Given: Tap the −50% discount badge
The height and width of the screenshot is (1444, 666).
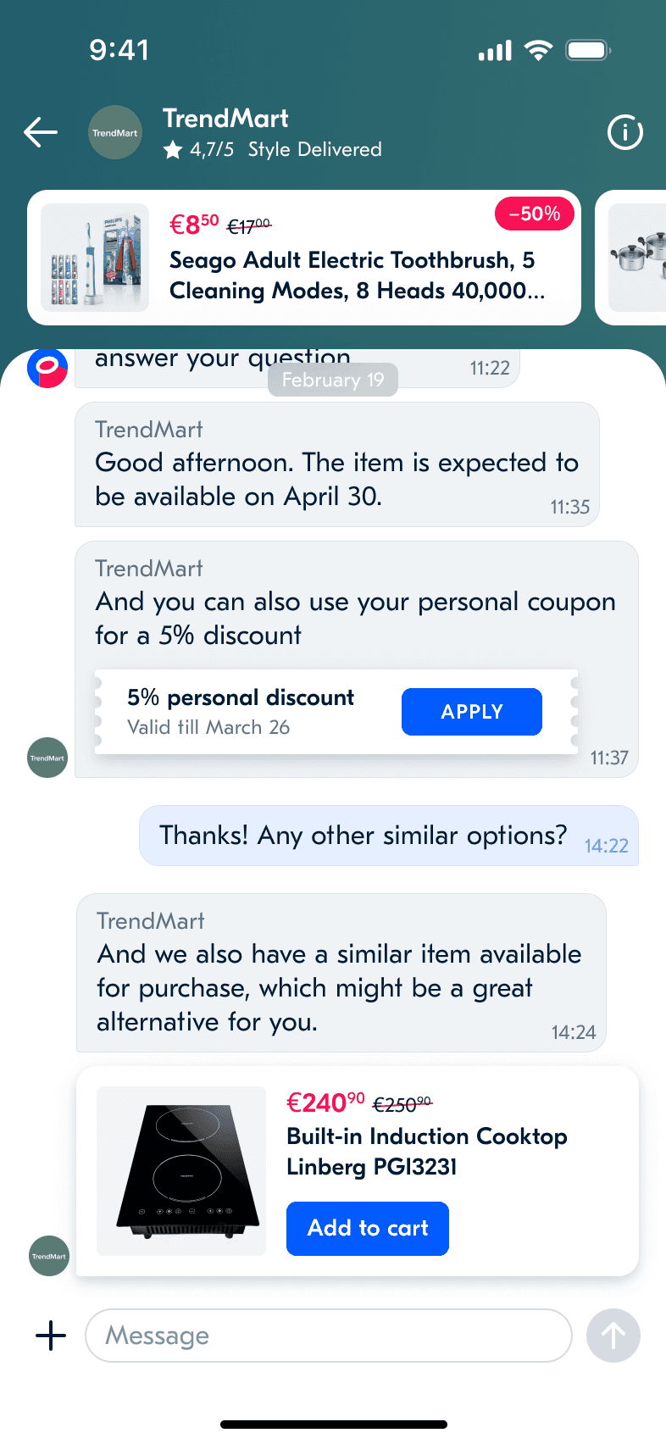Looking at the screenshot, I should pos(535,214).
